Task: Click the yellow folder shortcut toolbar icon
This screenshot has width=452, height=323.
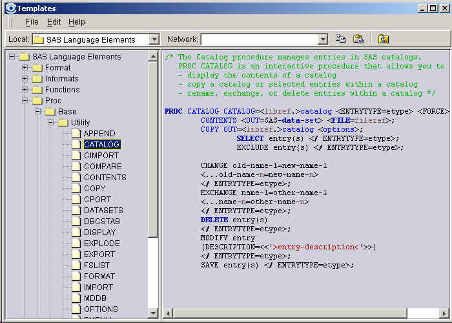Action: coord(384,39)
